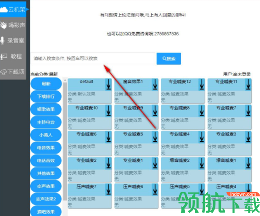260x216 pixels.
Task: Download 压声喊麦5 preset
Action: 202,190
